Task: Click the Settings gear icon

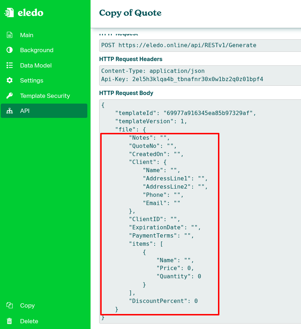Action: point(10,80)
